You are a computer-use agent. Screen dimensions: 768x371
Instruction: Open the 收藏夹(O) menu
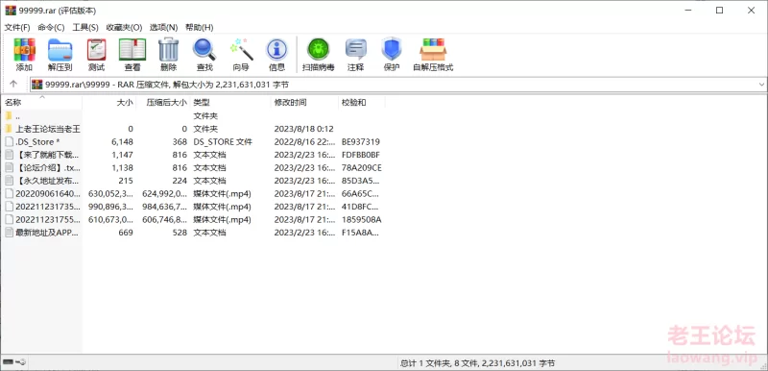124,28
